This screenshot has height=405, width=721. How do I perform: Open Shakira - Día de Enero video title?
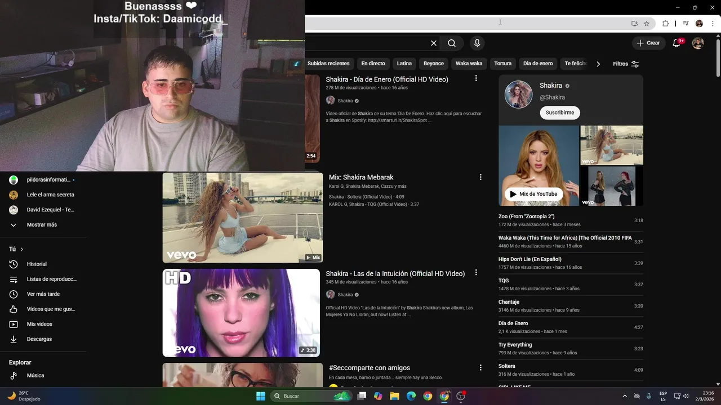(x=387, y=79)
